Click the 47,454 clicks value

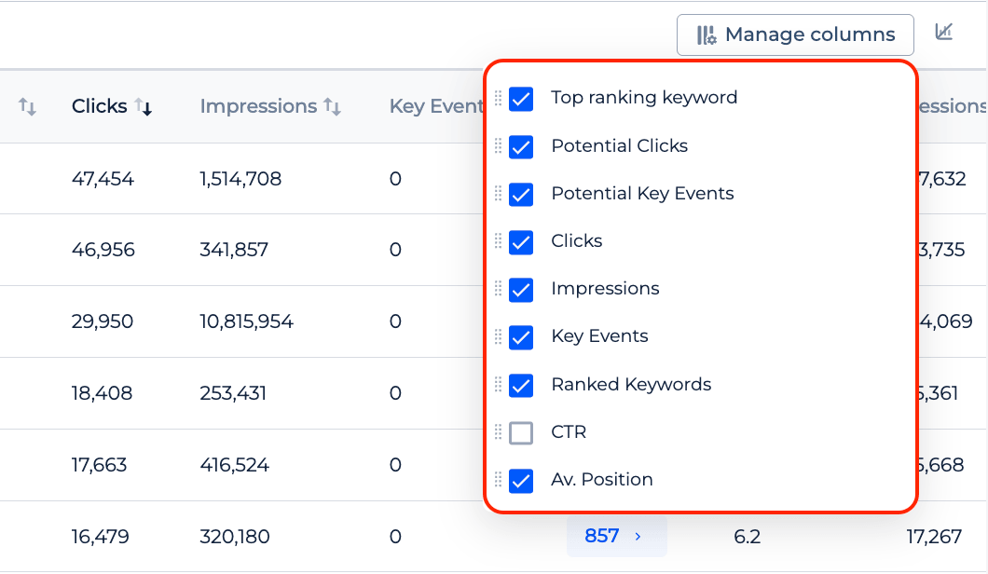(x=103, y=179)
